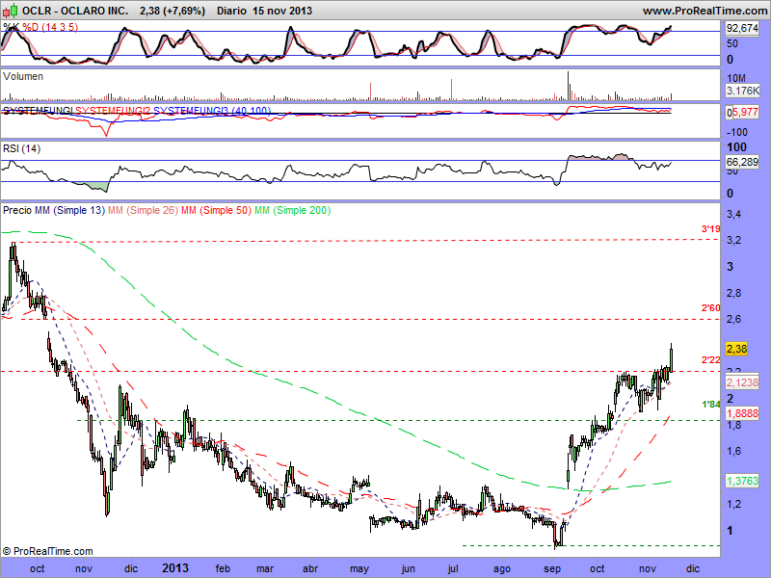Click the green 1,3763 price tag

pyautogui.click(x=742, y=481)
